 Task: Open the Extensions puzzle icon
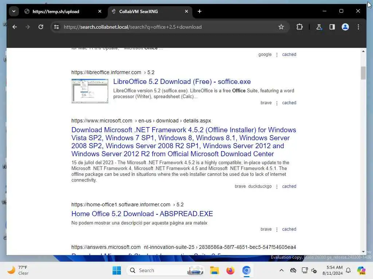pos(299,27)
